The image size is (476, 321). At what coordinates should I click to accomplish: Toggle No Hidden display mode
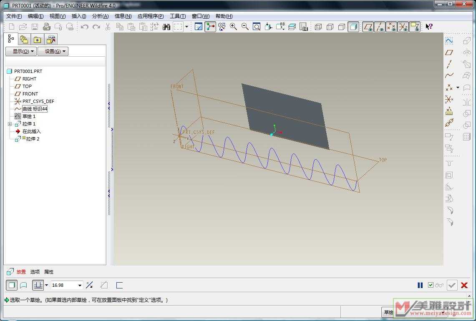tap(342, 27)
